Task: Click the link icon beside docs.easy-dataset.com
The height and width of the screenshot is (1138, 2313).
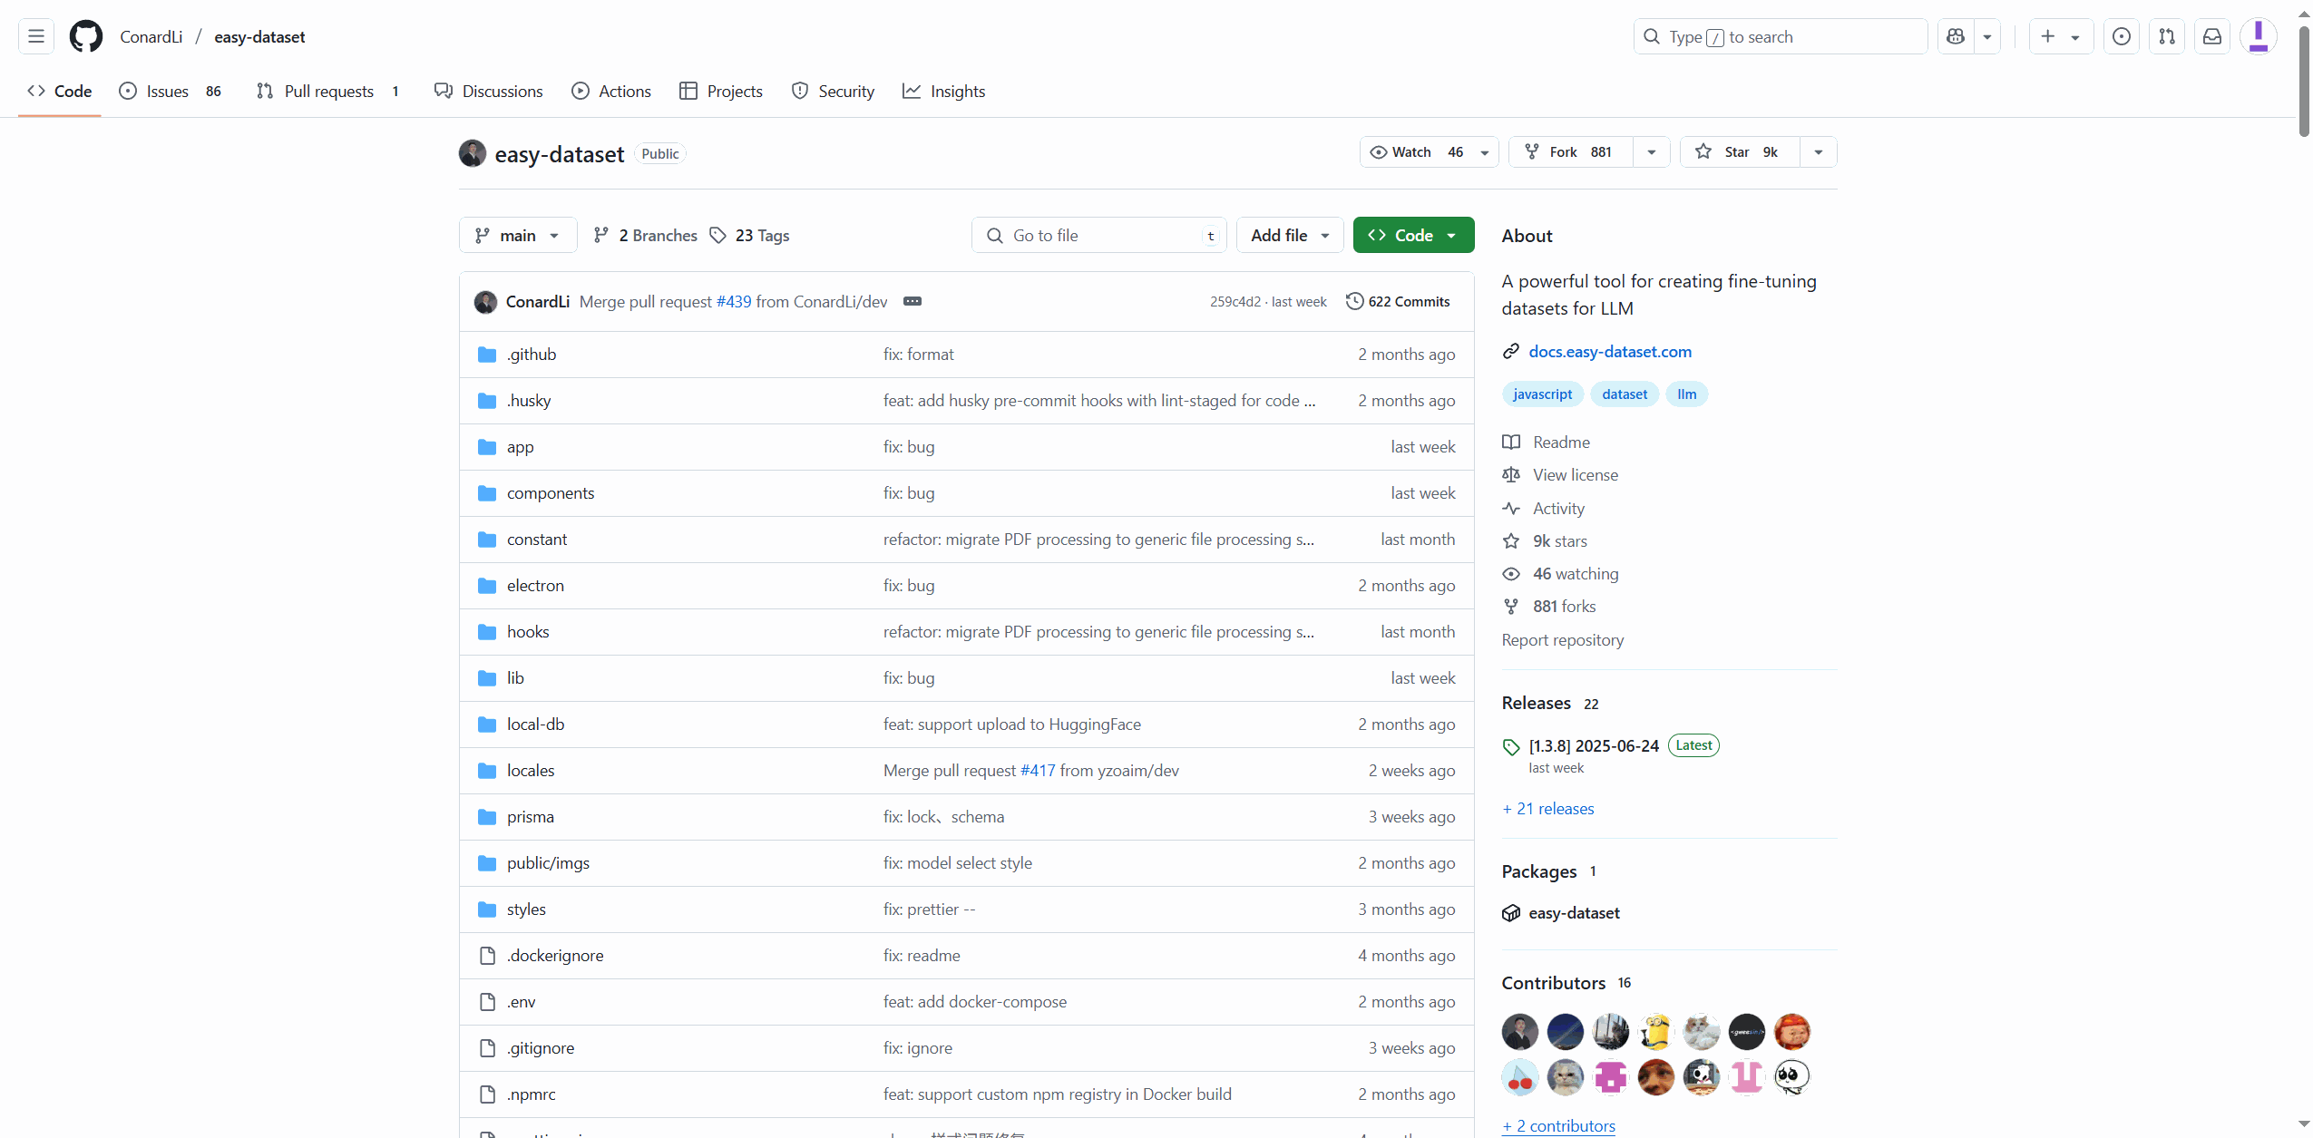Action: tap(1511, 352)
